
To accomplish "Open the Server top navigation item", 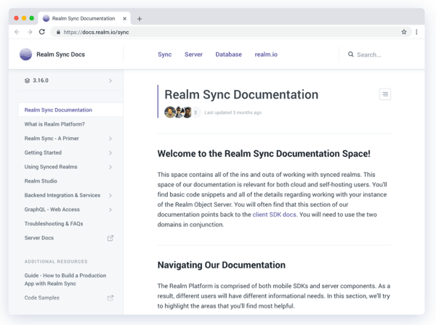I will pos(193,54).
